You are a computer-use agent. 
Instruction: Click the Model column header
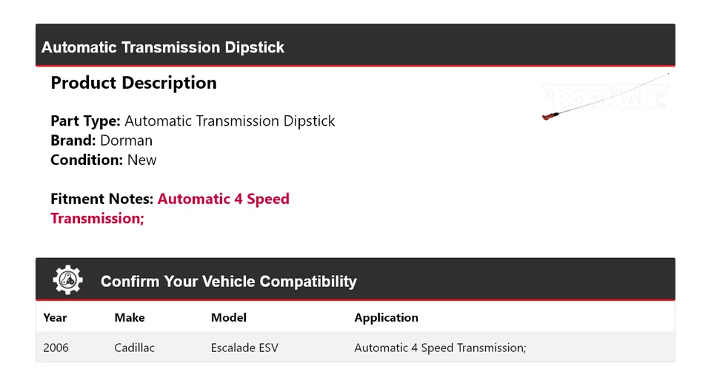pos(229,318)
